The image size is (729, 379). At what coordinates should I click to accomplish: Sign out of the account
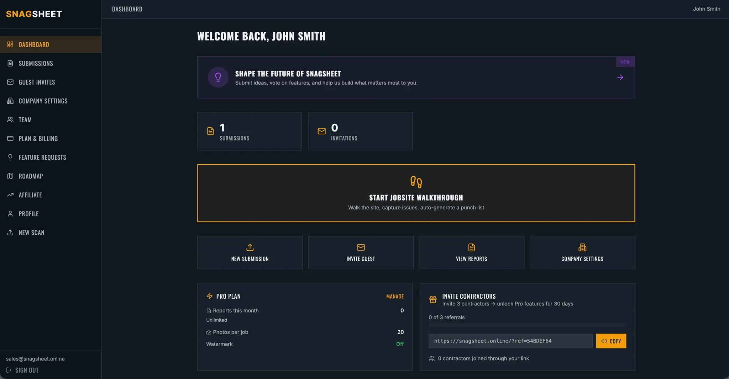click(x=23, y=370)
